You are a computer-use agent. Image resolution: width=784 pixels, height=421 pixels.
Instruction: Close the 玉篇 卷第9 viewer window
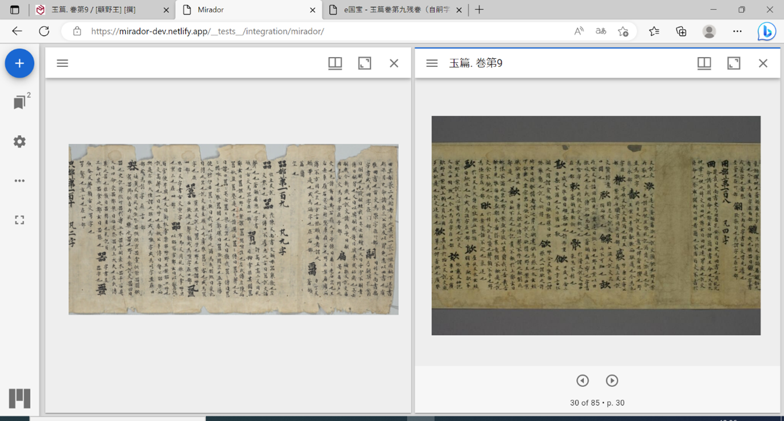click(763, 63)
